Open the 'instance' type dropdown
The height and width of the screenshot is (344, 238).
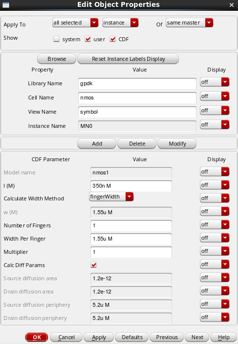[x=120, y=23]
